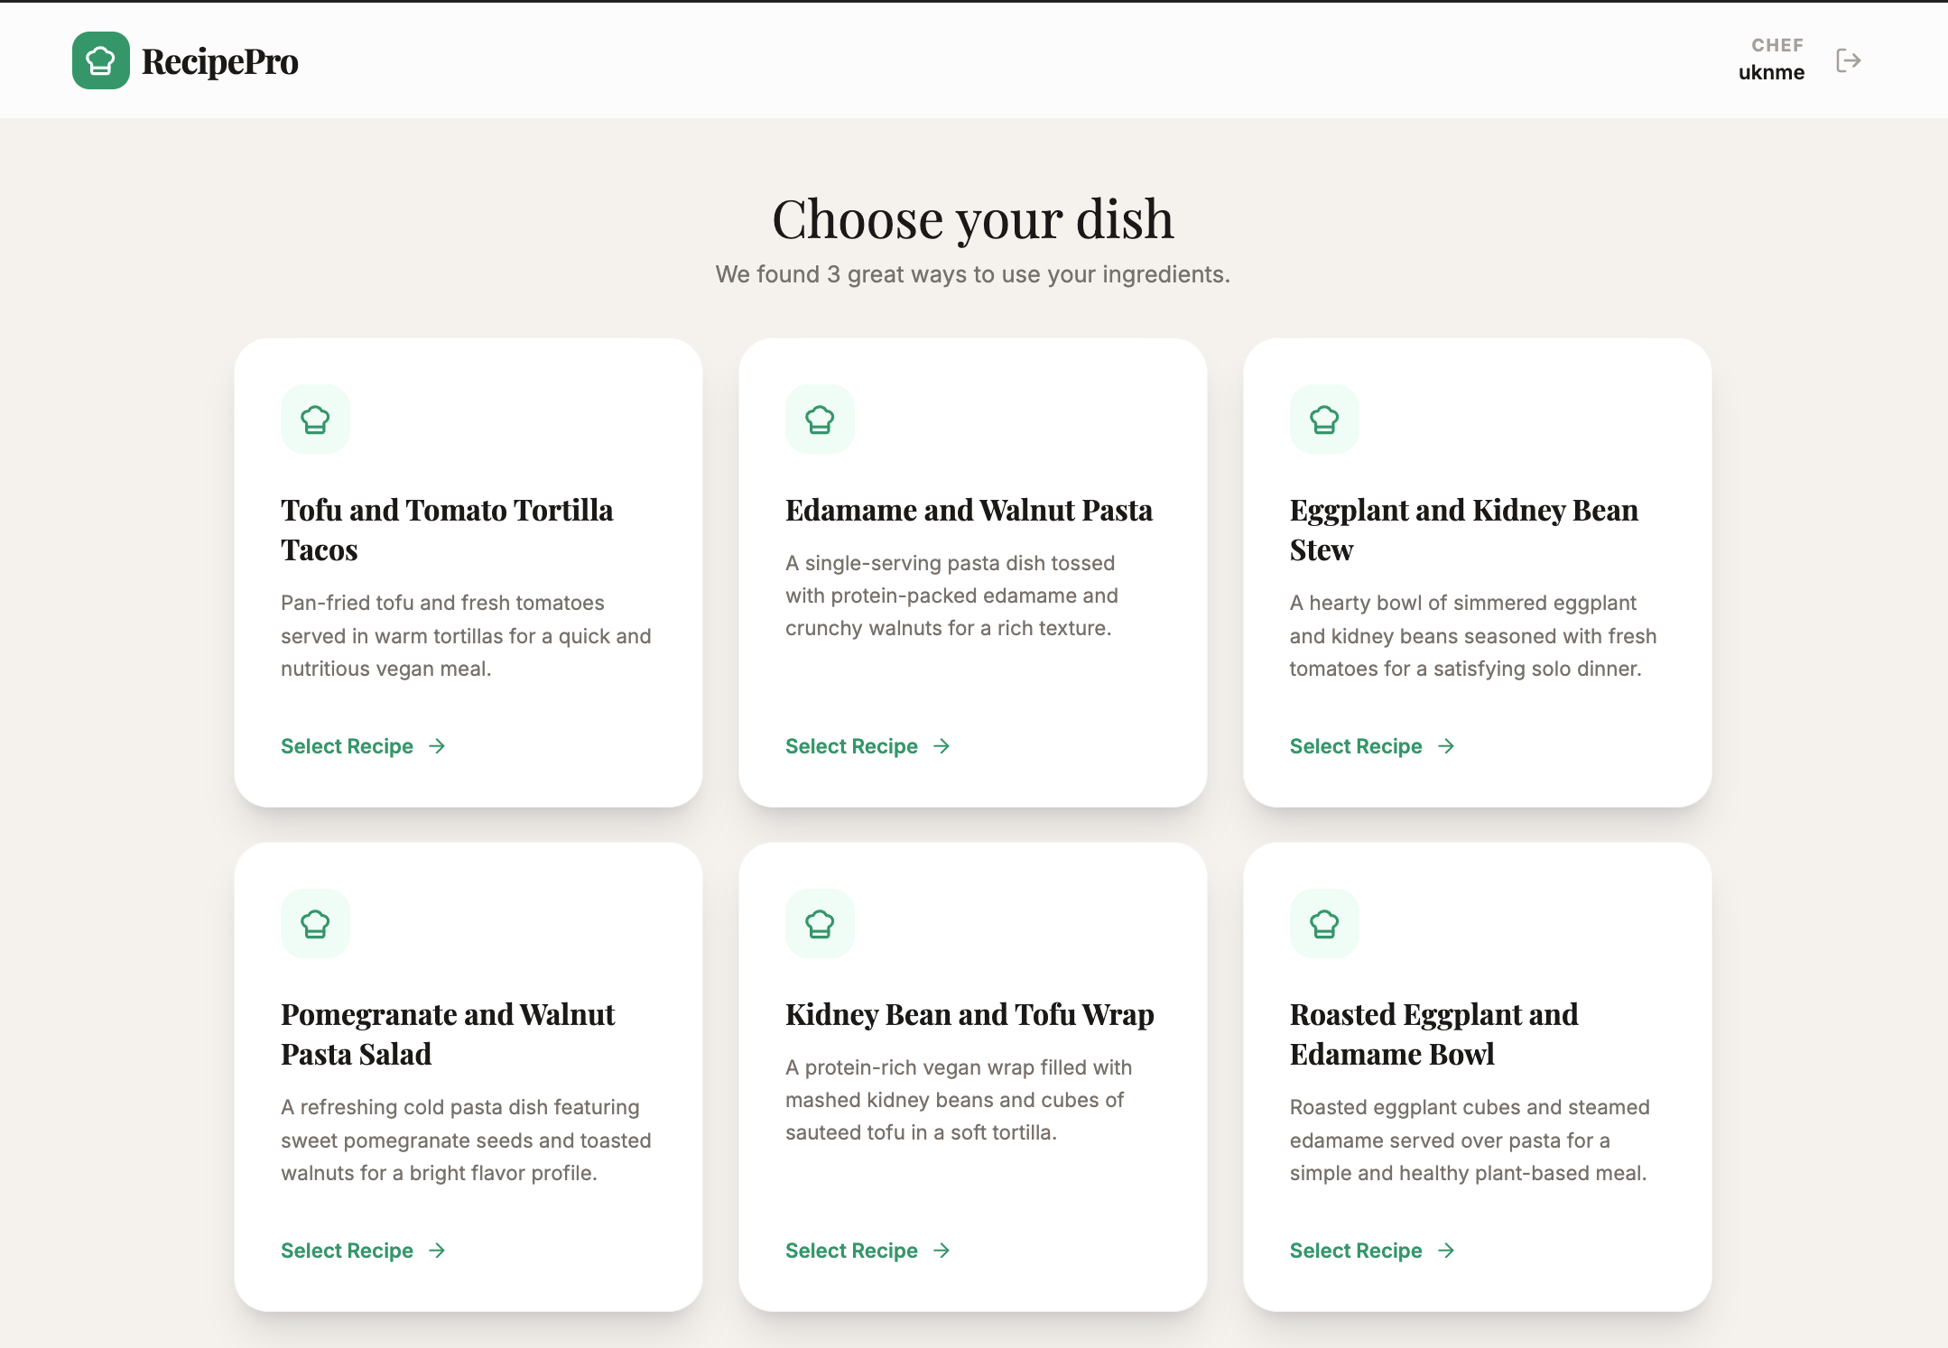Image resolution: width=1948 pixels, height=1348 pixels.
Task: Click chef hat icon on Eggplant Stew card
Action: (x=1324, y=420)
